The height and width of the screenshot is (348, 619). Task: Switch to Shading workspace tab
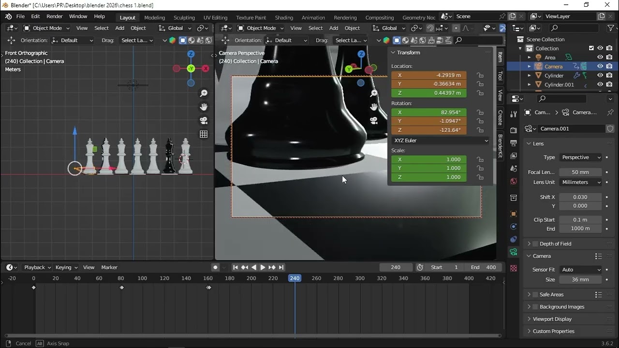pos(284,17)
